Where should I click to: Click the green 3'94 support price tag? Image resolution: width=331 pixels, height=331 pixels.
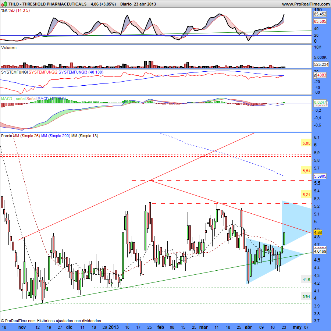pyautogui.click(x=306, y=296)
